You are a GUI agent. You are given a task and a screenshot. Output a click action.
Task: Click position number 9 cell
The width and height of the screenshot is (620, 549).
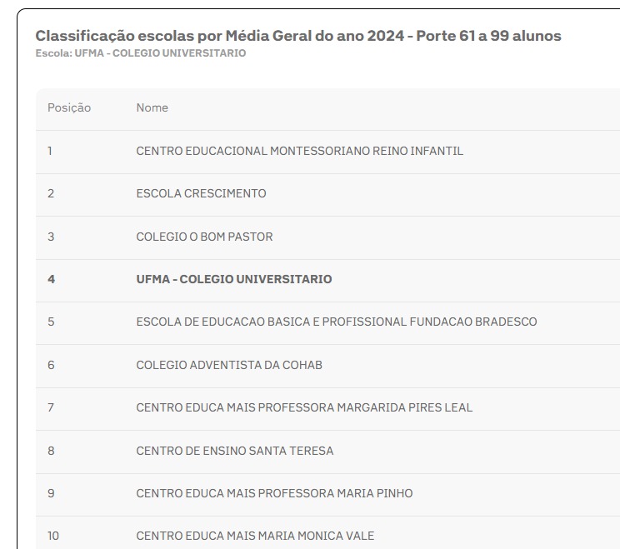[51, 493]
